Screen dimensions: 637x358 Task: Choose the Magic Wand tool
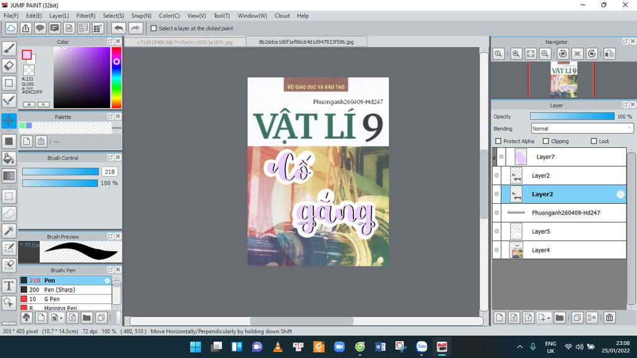point(9,231)
